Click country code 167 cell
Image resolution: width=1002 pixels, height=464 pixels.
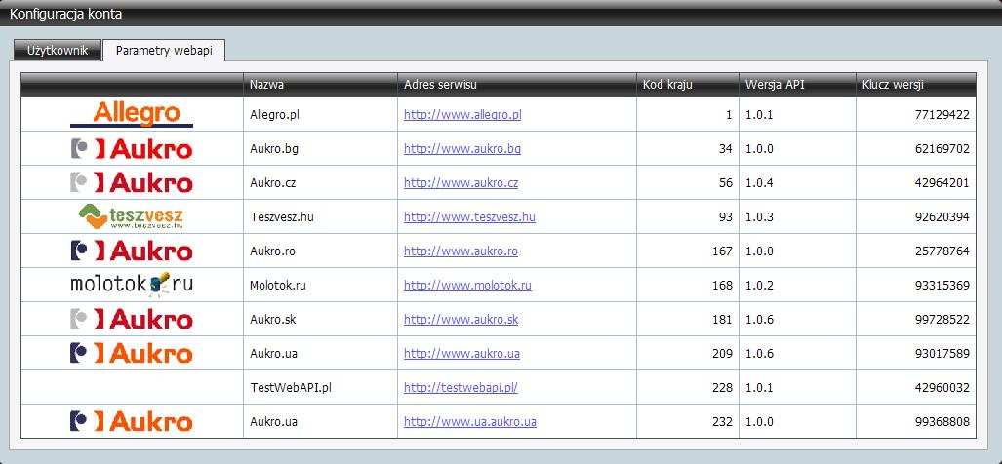click(x=688, y=251)
